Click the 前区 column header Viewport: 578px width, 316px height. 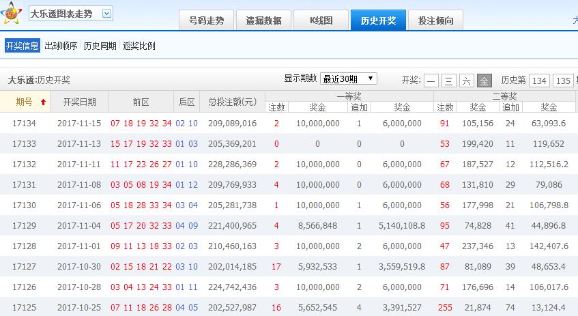click(141, 102)
